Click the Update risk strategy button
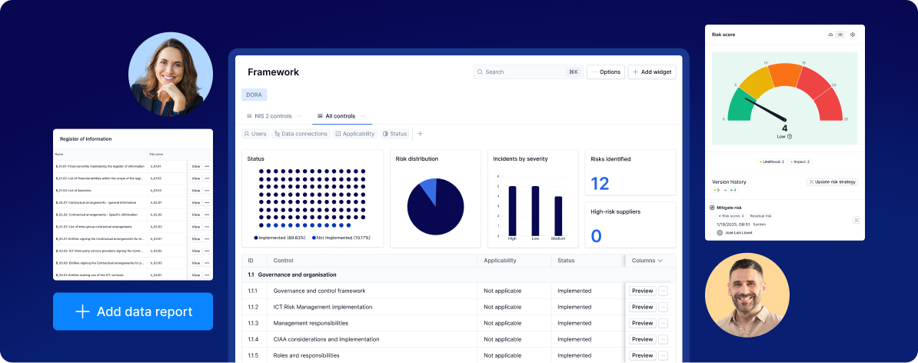 tap(832, 181)
